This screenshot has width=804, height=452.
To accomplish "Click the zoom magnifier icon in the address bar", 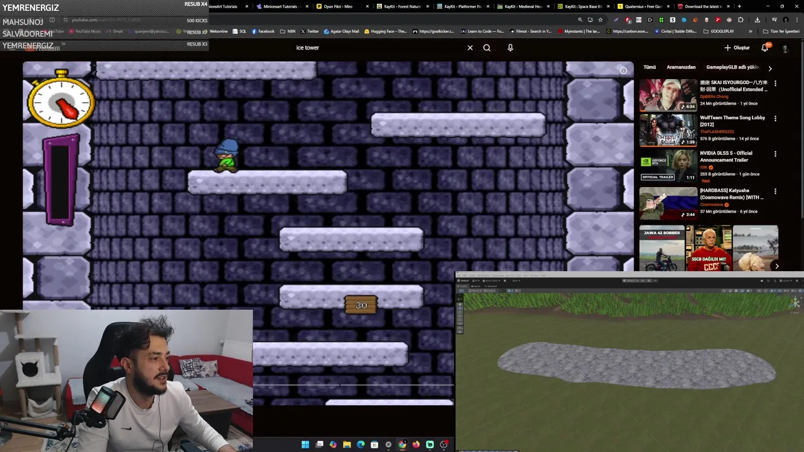I will click(580, 20).
